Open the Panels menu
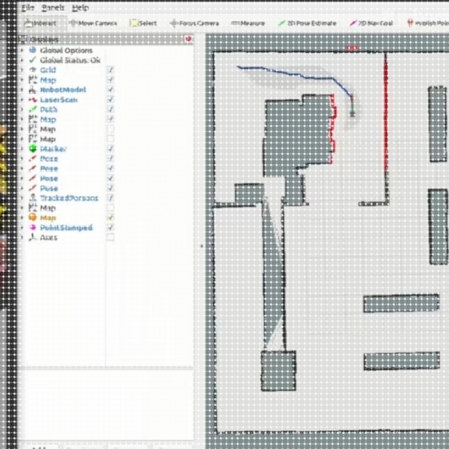Image resolution: width=449 pixels, height=449 pixels. click(53, 8)
